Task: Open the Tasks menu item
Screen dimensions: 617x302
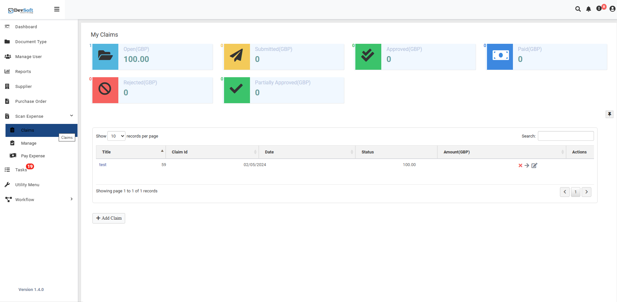Action: point(21,170)
